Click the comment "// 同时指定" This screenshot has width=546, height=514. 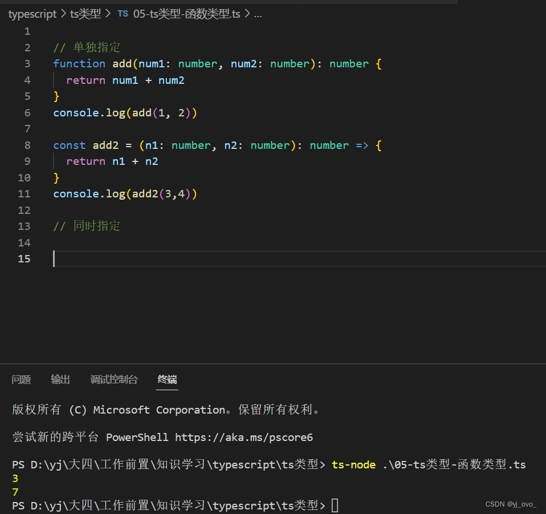tap(86, 226)
